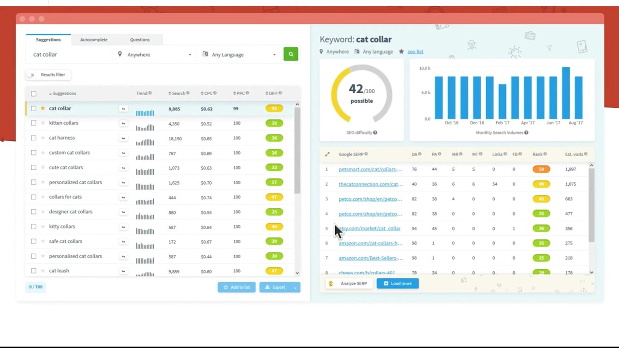Click the arrow icon in the kitty collars row

point(123,227)
